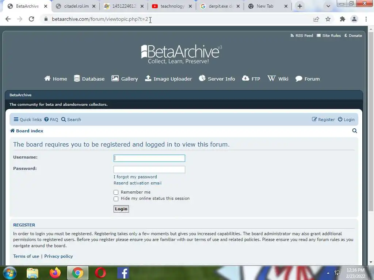This screenshot has height=280, width=374.
Task: Open File Explorer from the taskbar
Action: pos(33,273)
